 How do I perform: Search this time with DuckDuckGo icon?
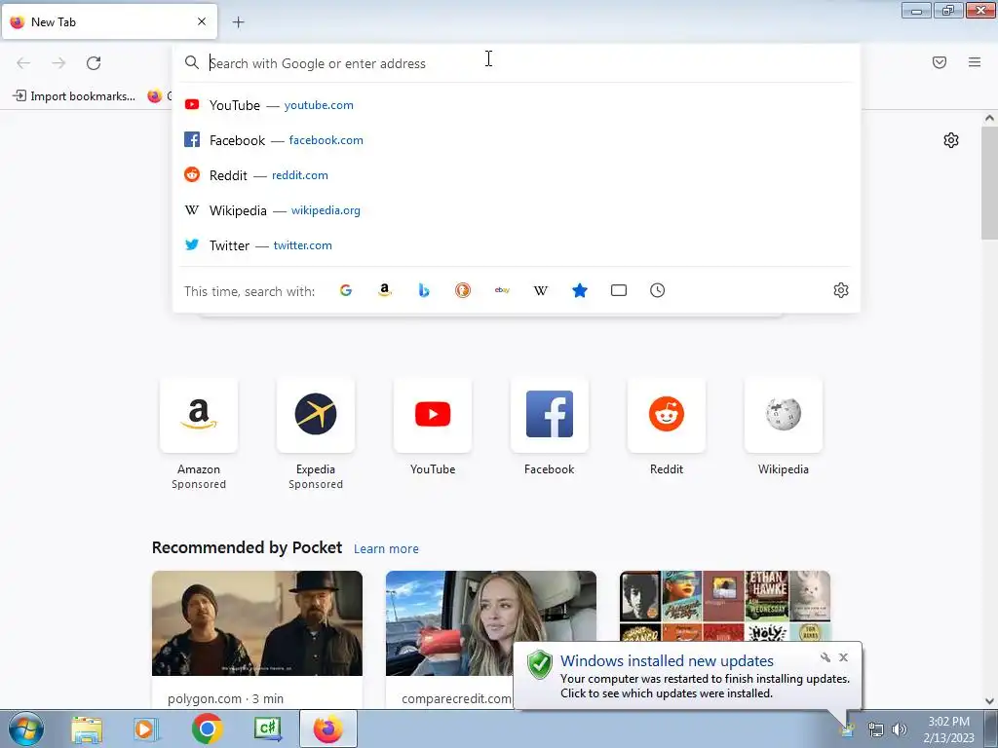pos(463,290)
